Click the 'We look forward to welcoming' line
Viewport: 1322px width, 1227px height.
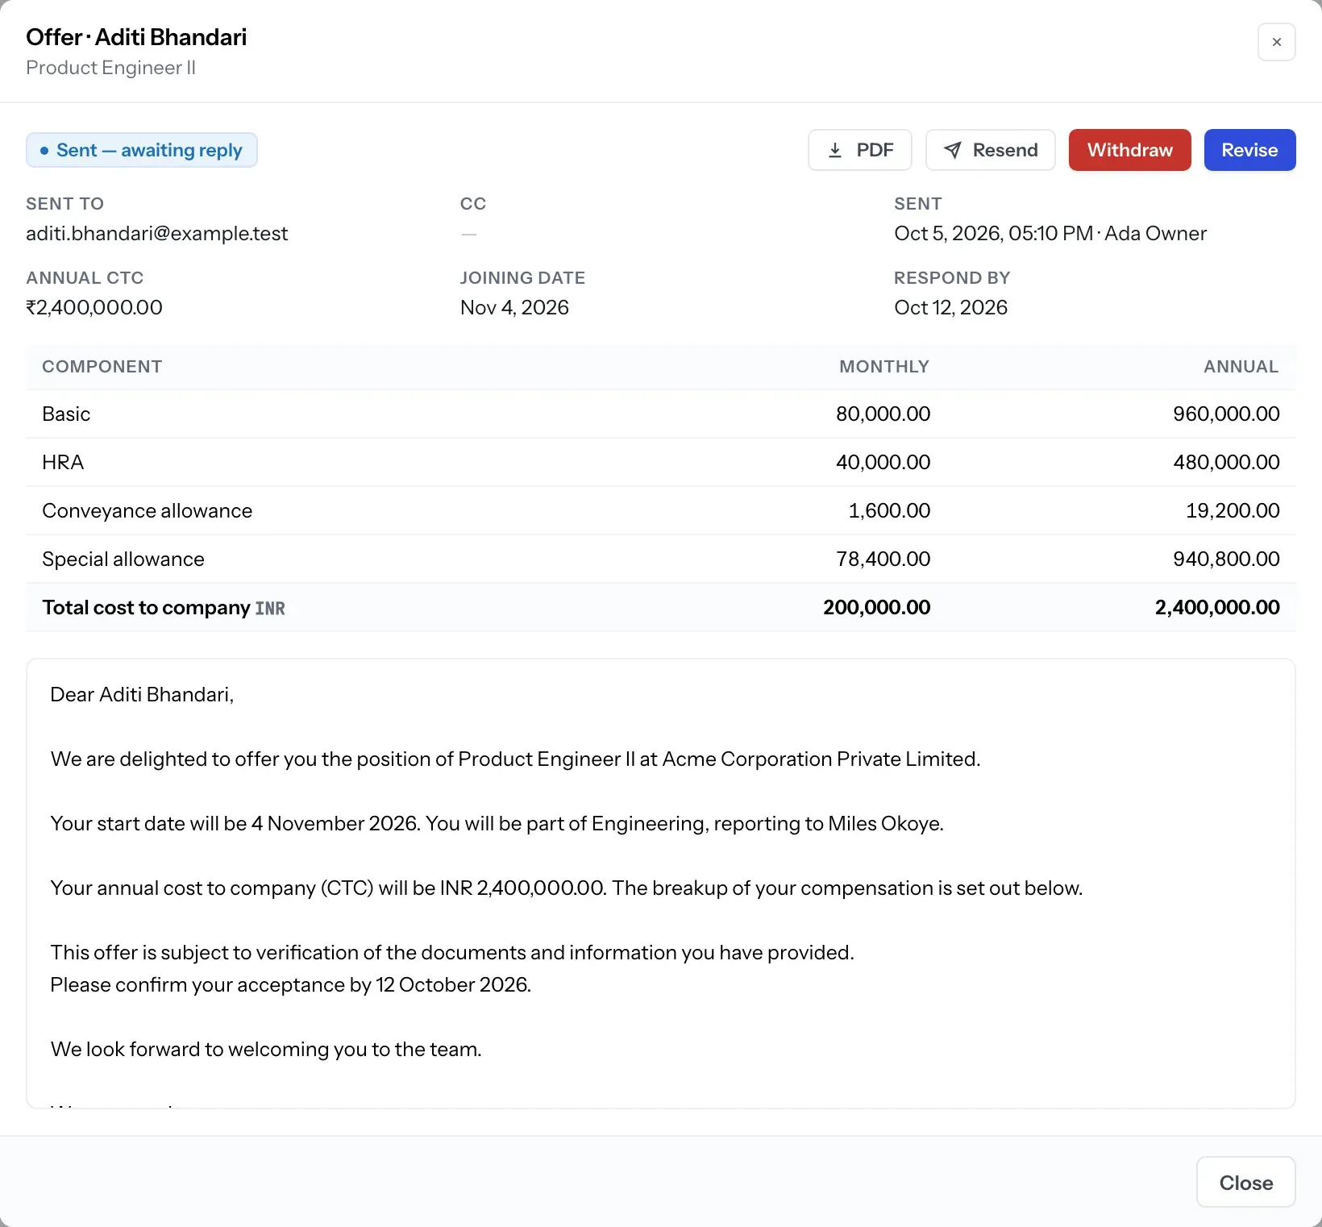[266, 1050]
